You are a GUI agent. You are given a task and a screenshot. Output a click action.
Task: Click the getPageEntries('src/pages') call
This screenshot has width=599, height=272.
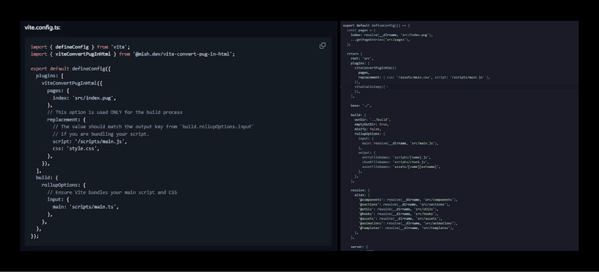[380, 40]
